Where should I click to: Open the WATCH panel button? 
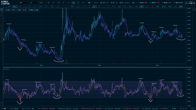click(158, 7)
